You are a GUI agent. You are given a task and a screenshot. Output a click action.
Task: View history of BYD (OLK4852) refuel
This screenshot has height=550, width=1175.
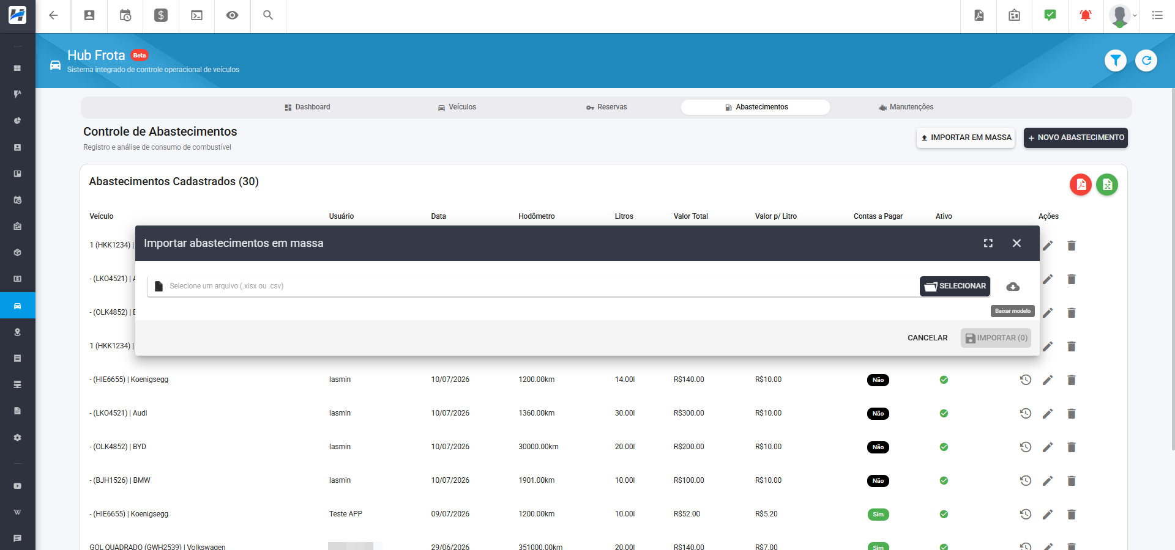pos(1026,447)
